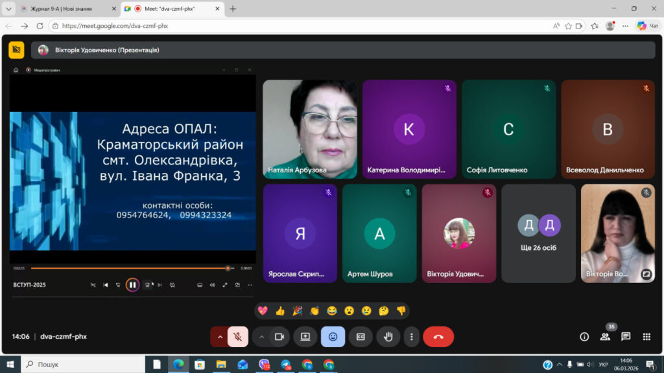Screen dimensions: 664x373
Task: Toggle the camera on or off
Action: (x=279, y=337)
